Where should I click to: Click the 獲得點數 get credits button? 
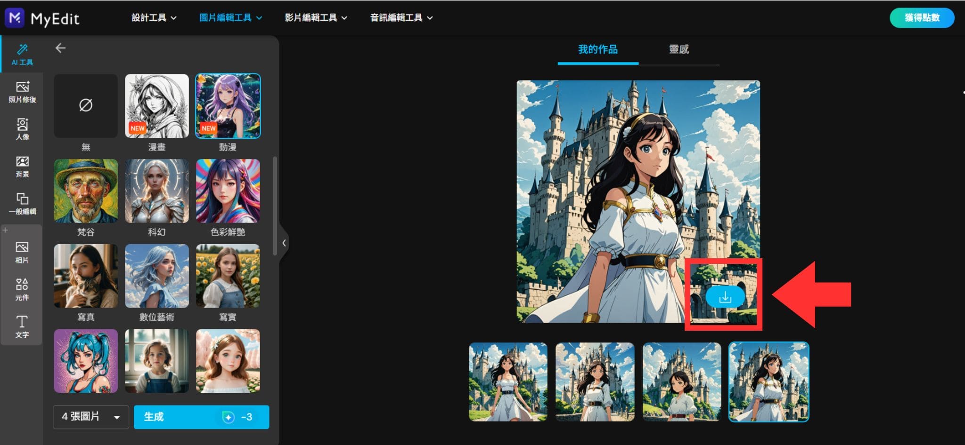(x=922, y=18)
